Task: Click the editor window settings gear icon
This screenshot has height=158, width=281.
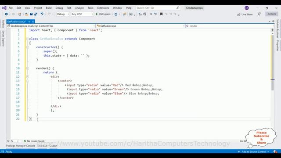Action: coord(273,22)
